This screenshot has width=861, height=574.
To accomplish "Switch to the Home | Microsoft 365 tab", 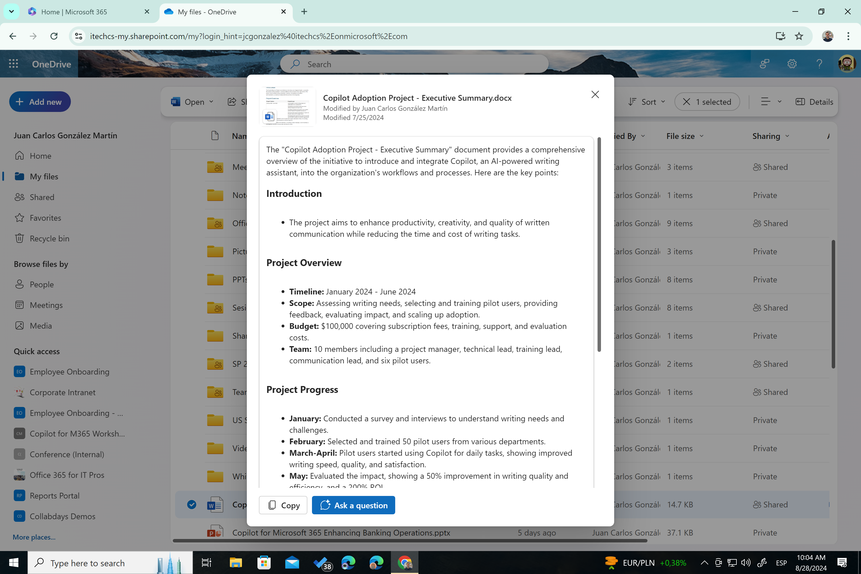I will 73,12.
